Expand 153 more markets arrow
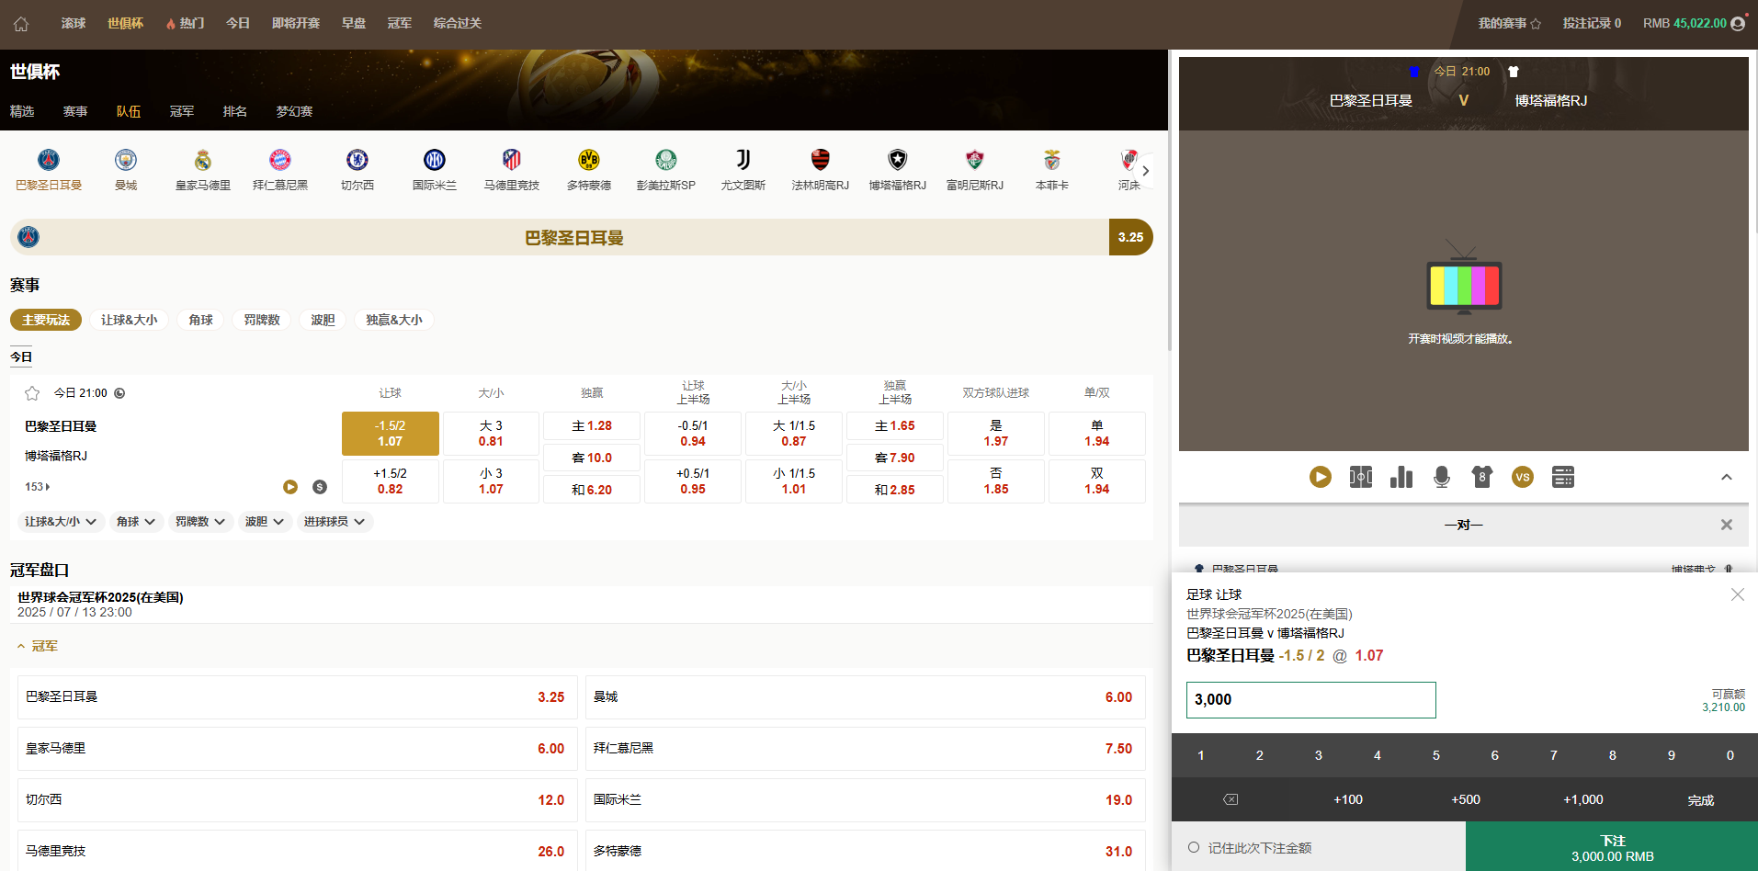The height and width of the screenshot is (871, 1758). 38,487
